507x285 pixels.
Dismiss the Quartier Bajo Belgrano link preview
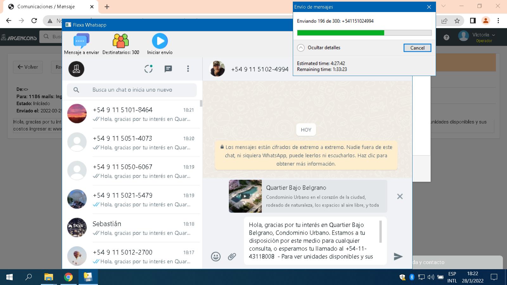pos(400,196)
